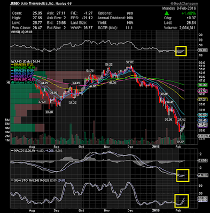The height and width of the screenshot is (213, 210).
Task: Click the green up-arrow change indicator
Action: [x=166, y=13]
